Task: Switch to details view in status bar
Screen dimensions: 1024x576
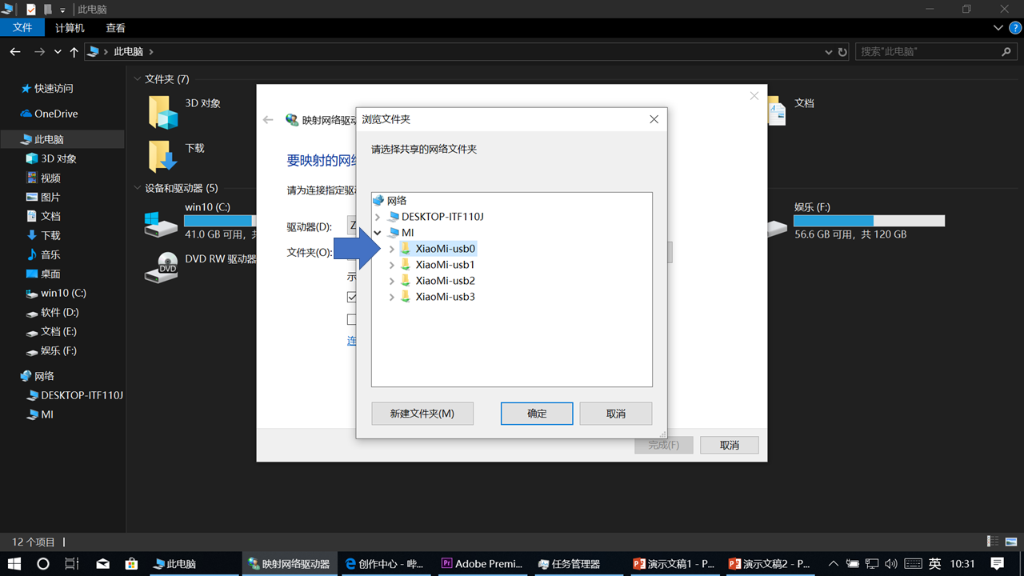Action: [992, 542]
